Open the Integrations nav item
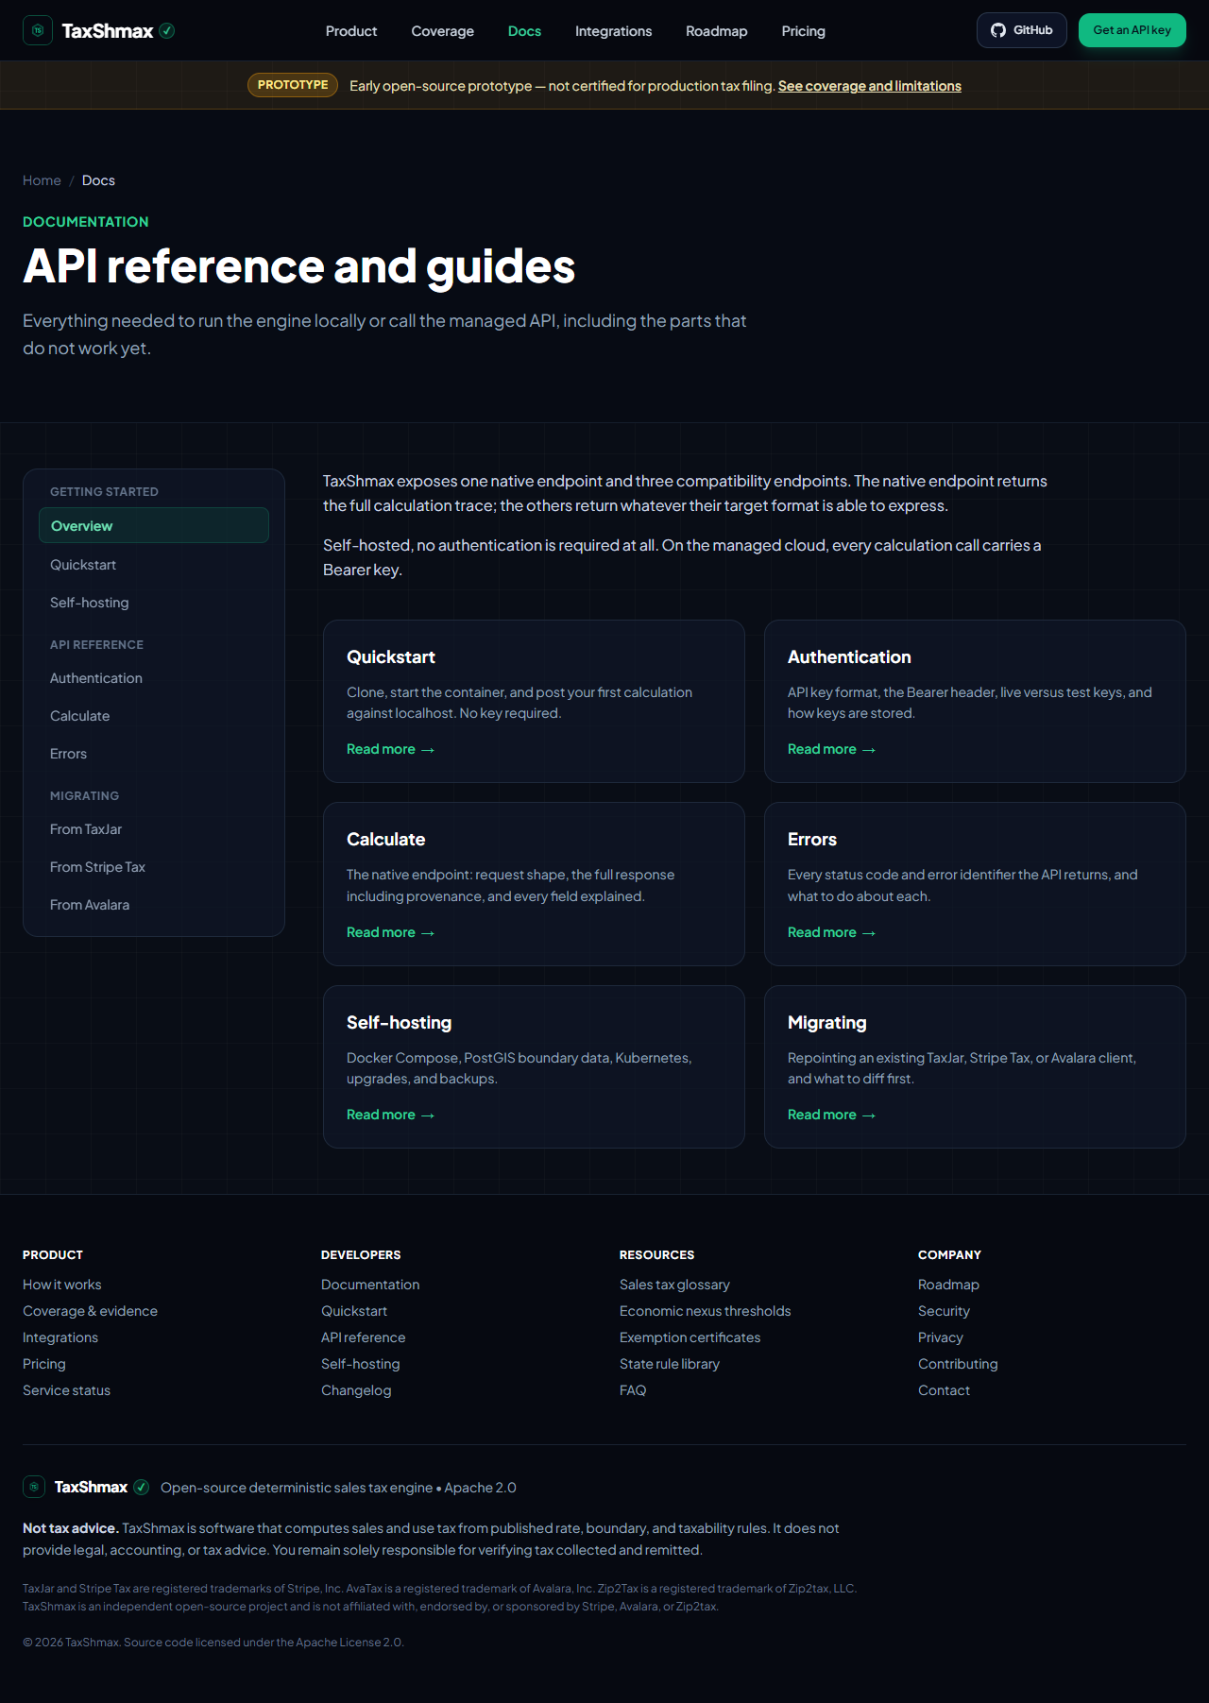The image size is (1209, 1703). point(613,31)
